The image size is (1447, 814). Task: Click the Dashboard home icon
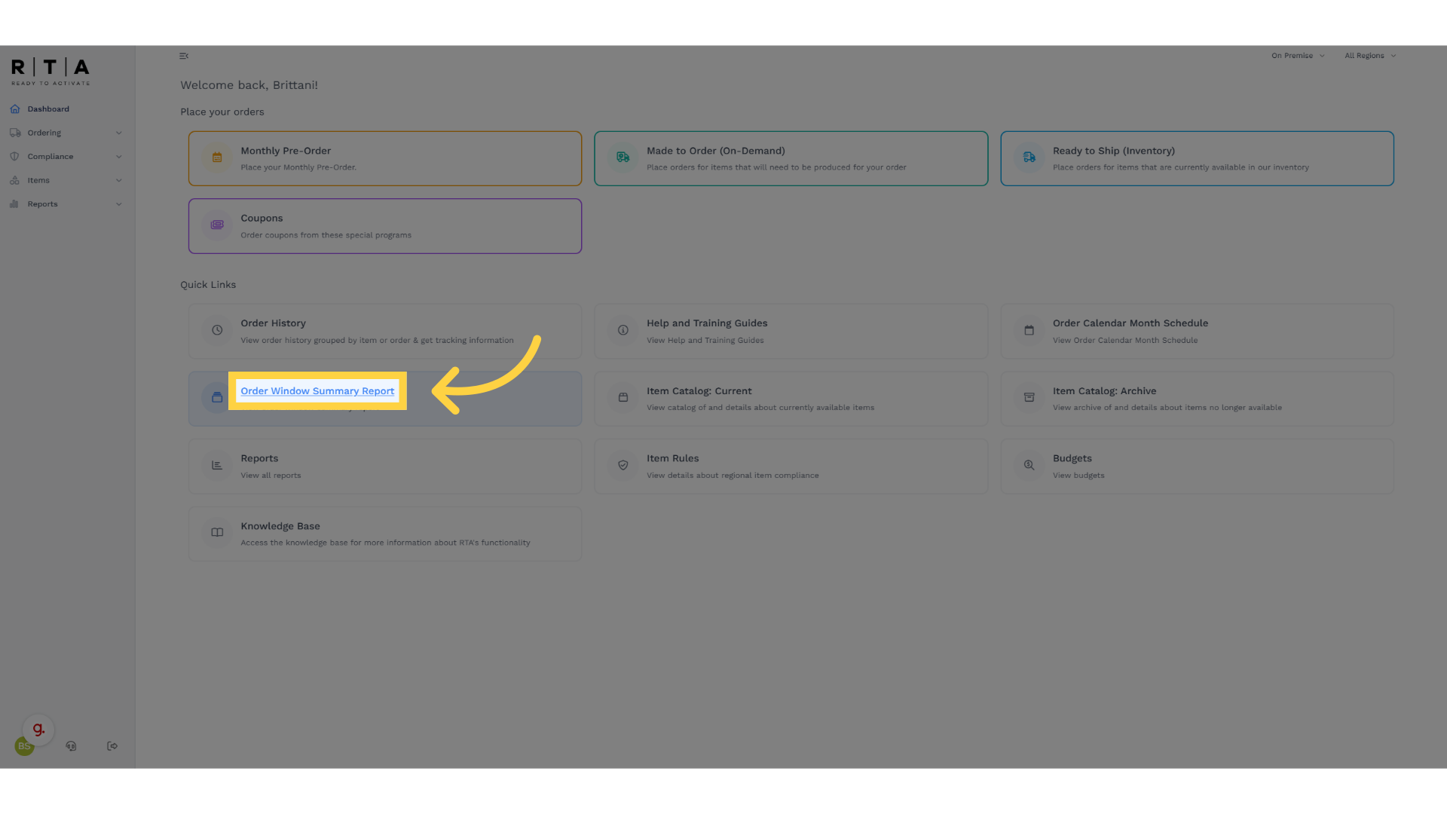pos(15,109)
